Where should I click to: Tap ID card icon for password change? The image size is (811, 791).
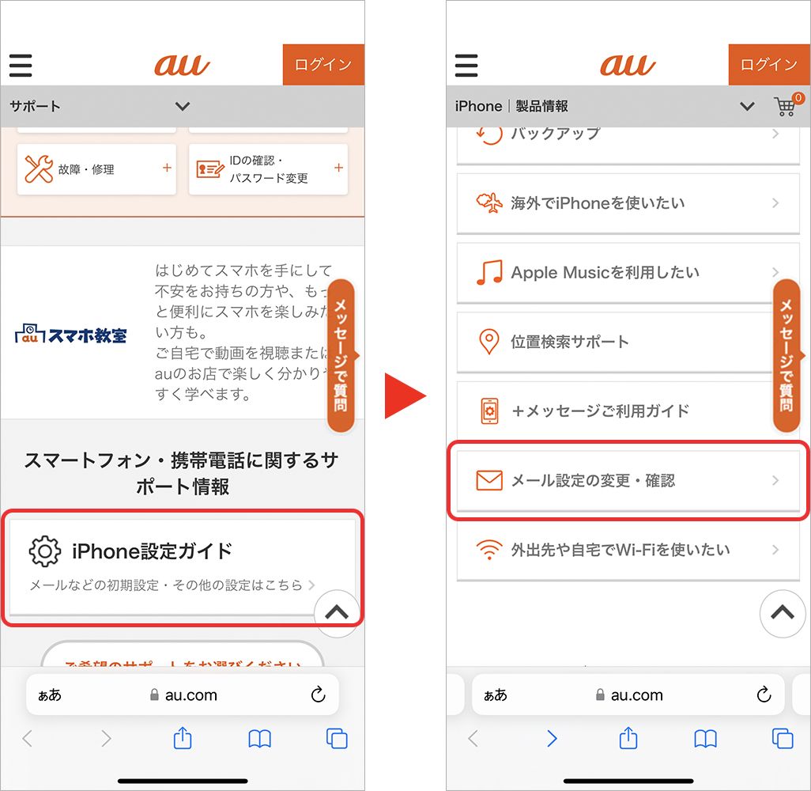tap(209, 169)
